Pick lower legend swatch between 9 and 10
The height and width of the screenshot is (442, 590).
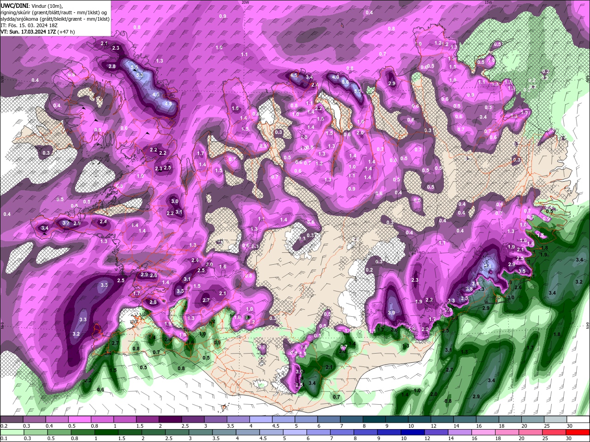(x=389, y=432)
